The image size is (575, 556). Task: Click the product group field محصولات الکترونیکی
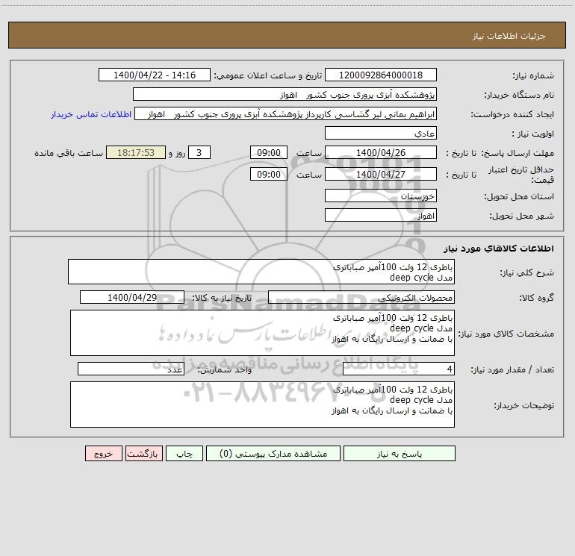click(x=361, y=297)
